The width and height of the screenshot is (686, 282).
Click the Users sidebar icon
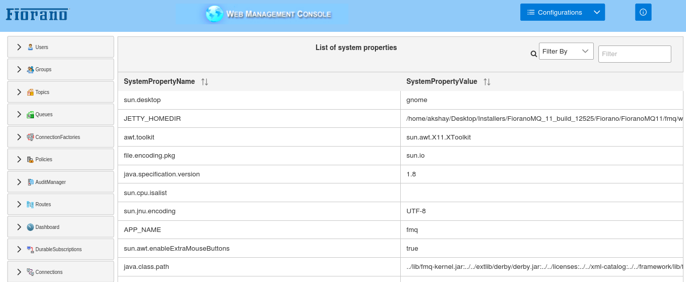click(30, 47)
